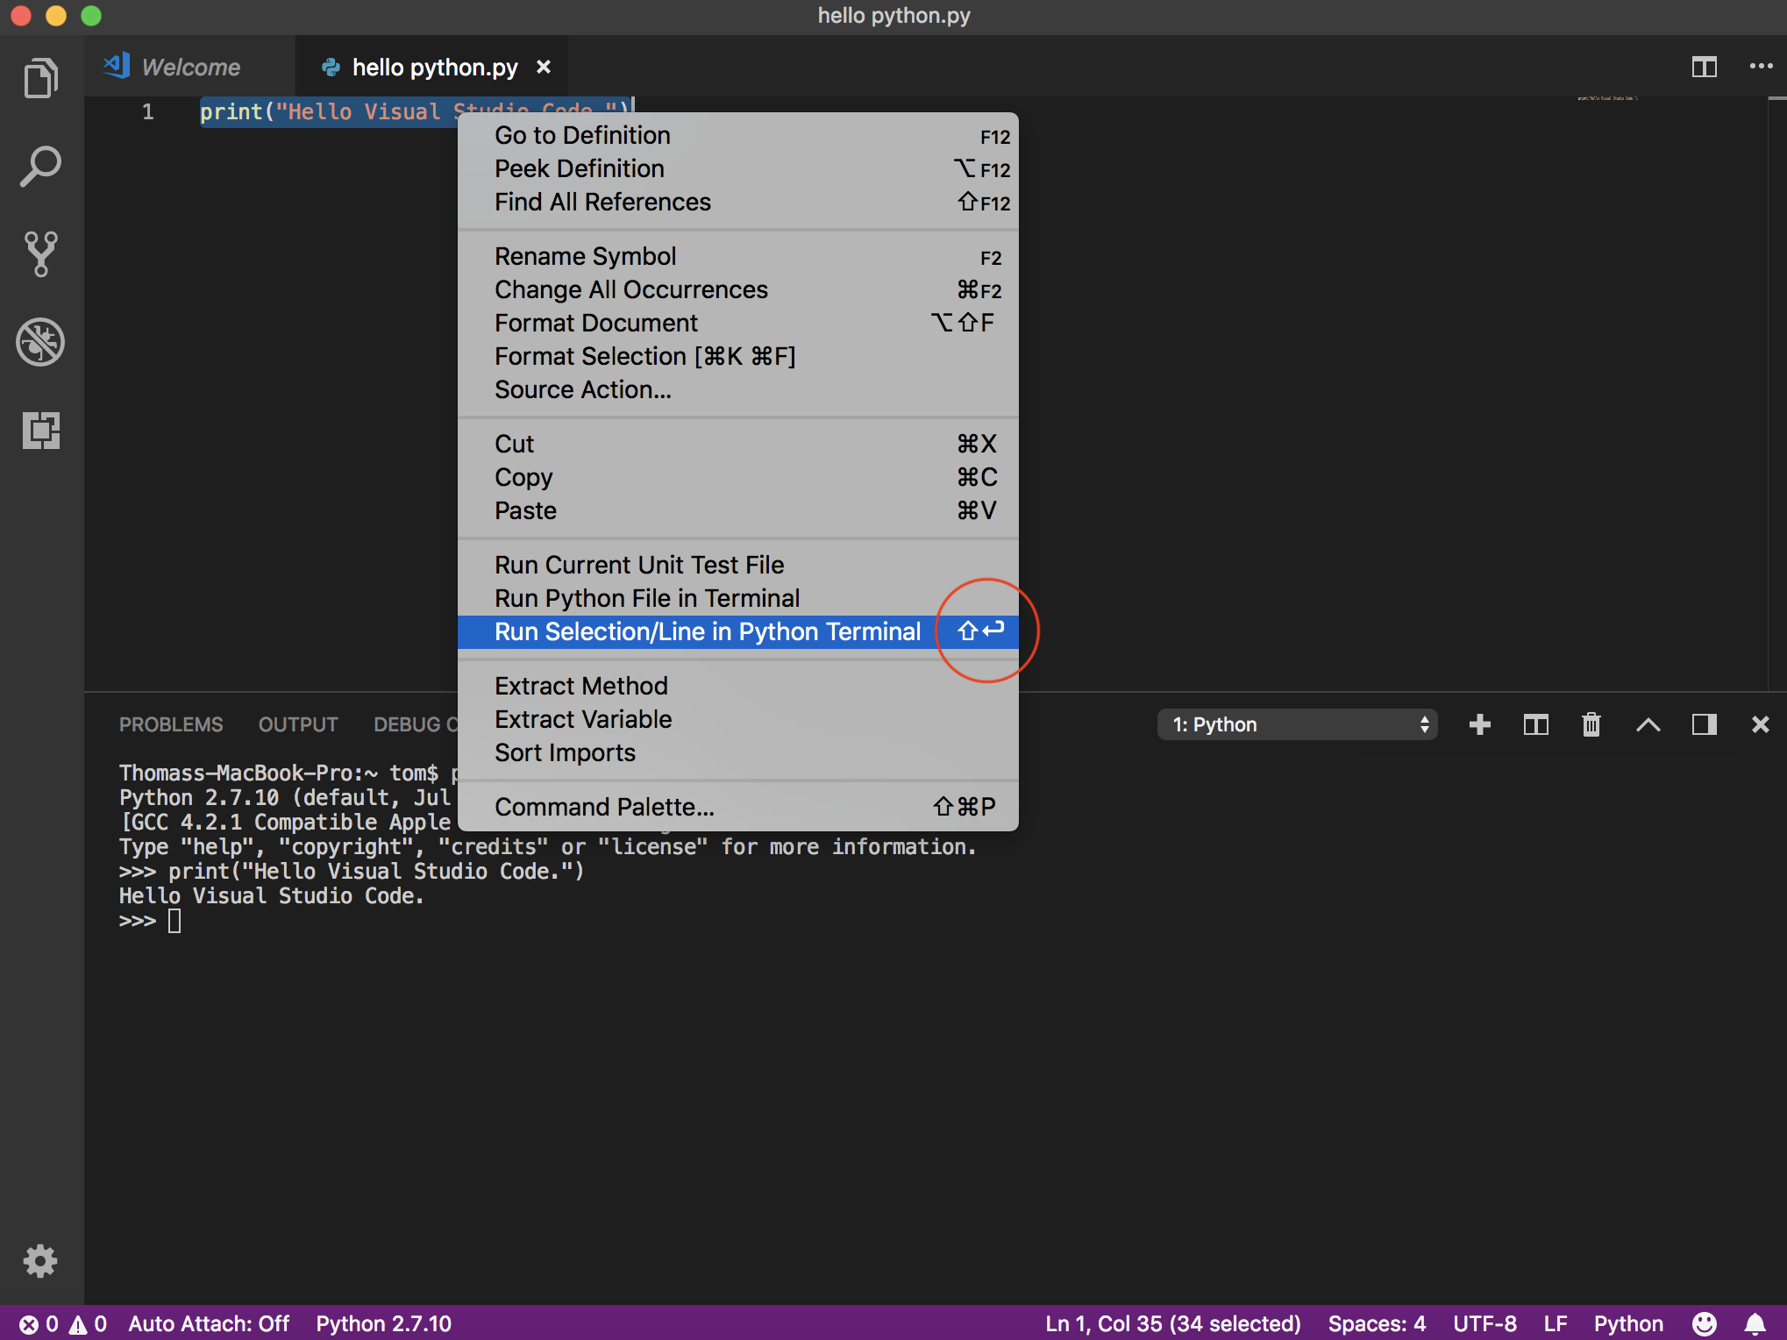Create a new terminal with plus icon
This screenshot has width=1787, height=1340.
[1480, 724]
